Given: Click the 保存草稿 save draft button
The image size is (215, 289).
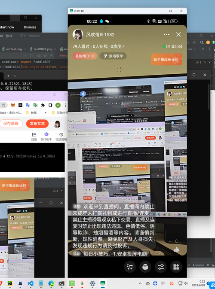Looking at the screenshot, I should point(11,124).
